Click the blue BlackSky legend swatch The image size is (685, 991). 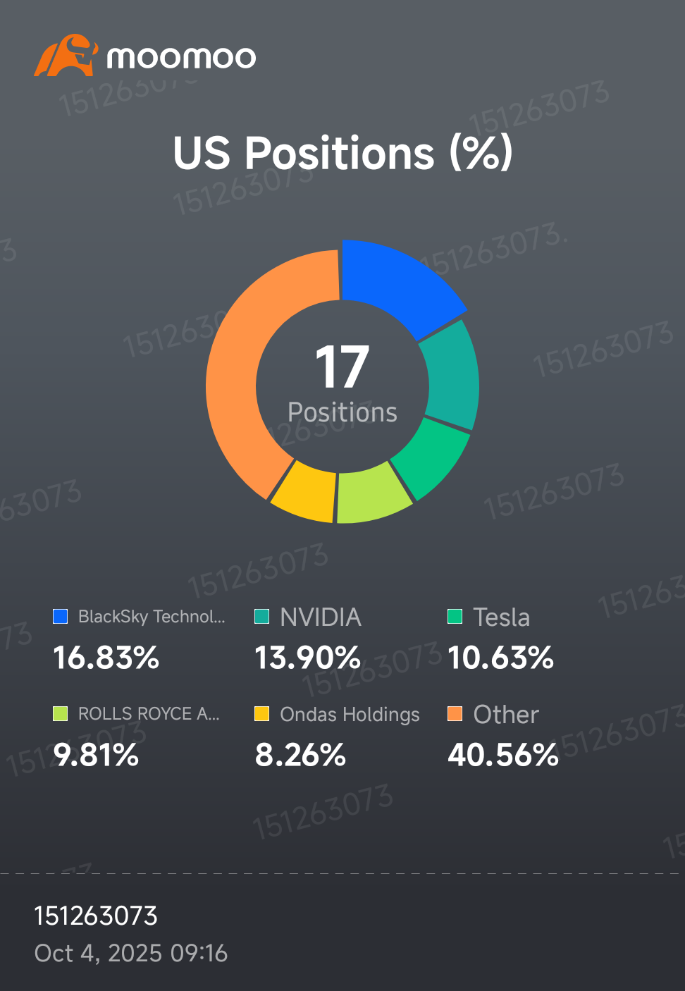click(x=61, y=617)
